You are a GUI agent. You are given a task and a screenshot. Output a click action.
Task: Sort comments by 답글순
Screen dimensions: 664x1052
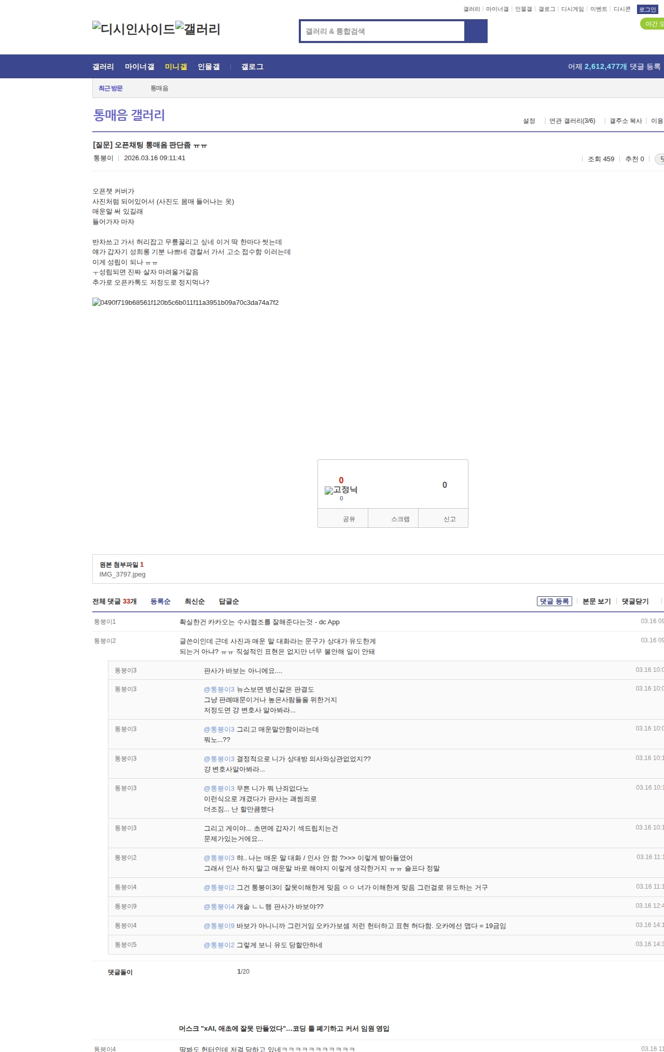click(229, 601)
